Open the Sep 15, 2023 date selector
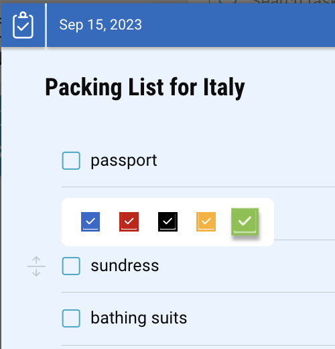Viewport: 335px width, 349px height. pos(100,25)
